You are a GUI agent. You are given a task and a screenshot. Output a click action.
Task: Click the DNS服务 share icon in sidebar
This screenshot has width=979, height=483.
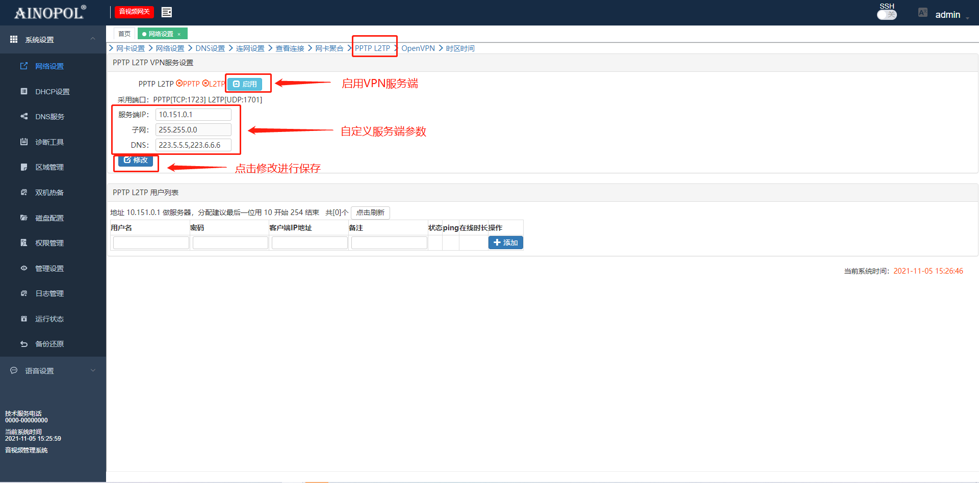coord(24,117)
